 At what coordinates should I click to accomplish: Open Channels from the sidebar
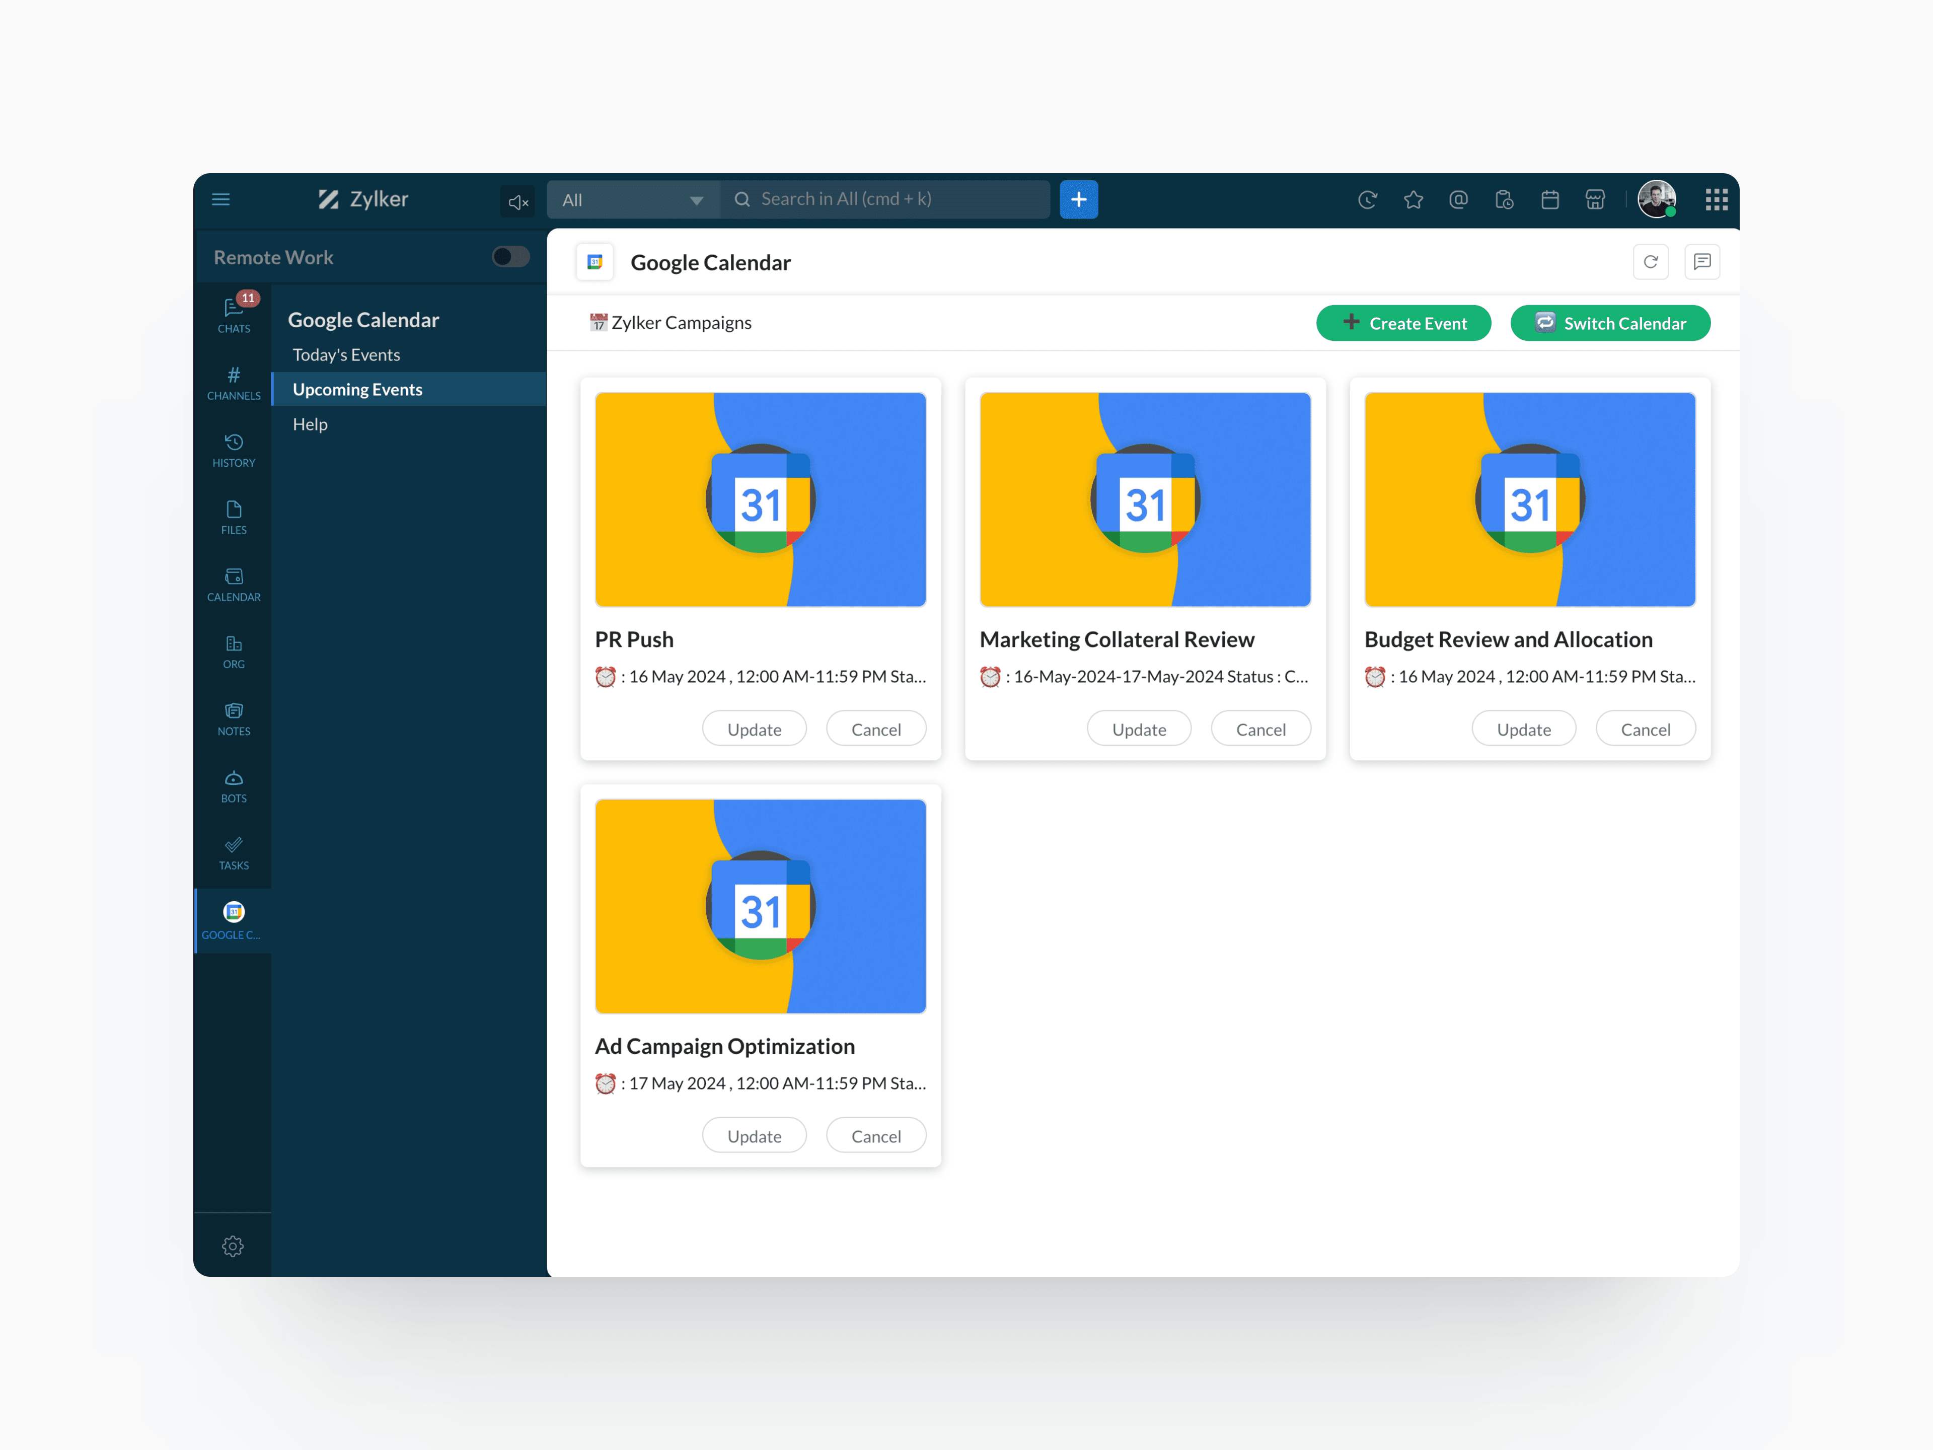[x=234, y=383]
